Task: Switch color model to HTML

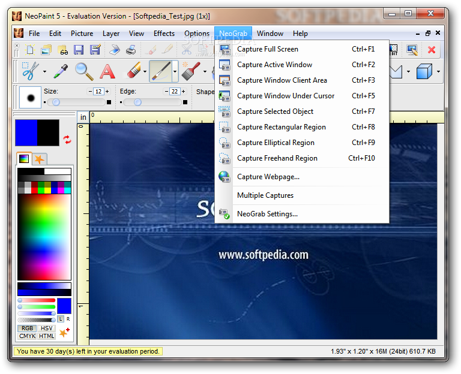Action: coord(46,336)
